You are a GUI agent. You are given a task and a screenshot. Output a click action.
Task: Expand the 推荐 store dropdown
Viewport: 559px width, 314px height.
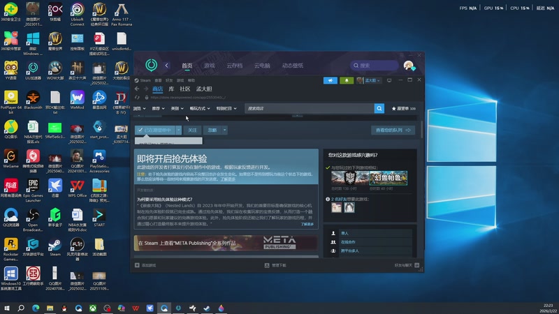[x=159, y=108]
